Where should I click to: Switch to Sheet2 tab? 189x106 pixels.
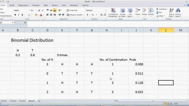pyautogui.click(x=13, y=101)
